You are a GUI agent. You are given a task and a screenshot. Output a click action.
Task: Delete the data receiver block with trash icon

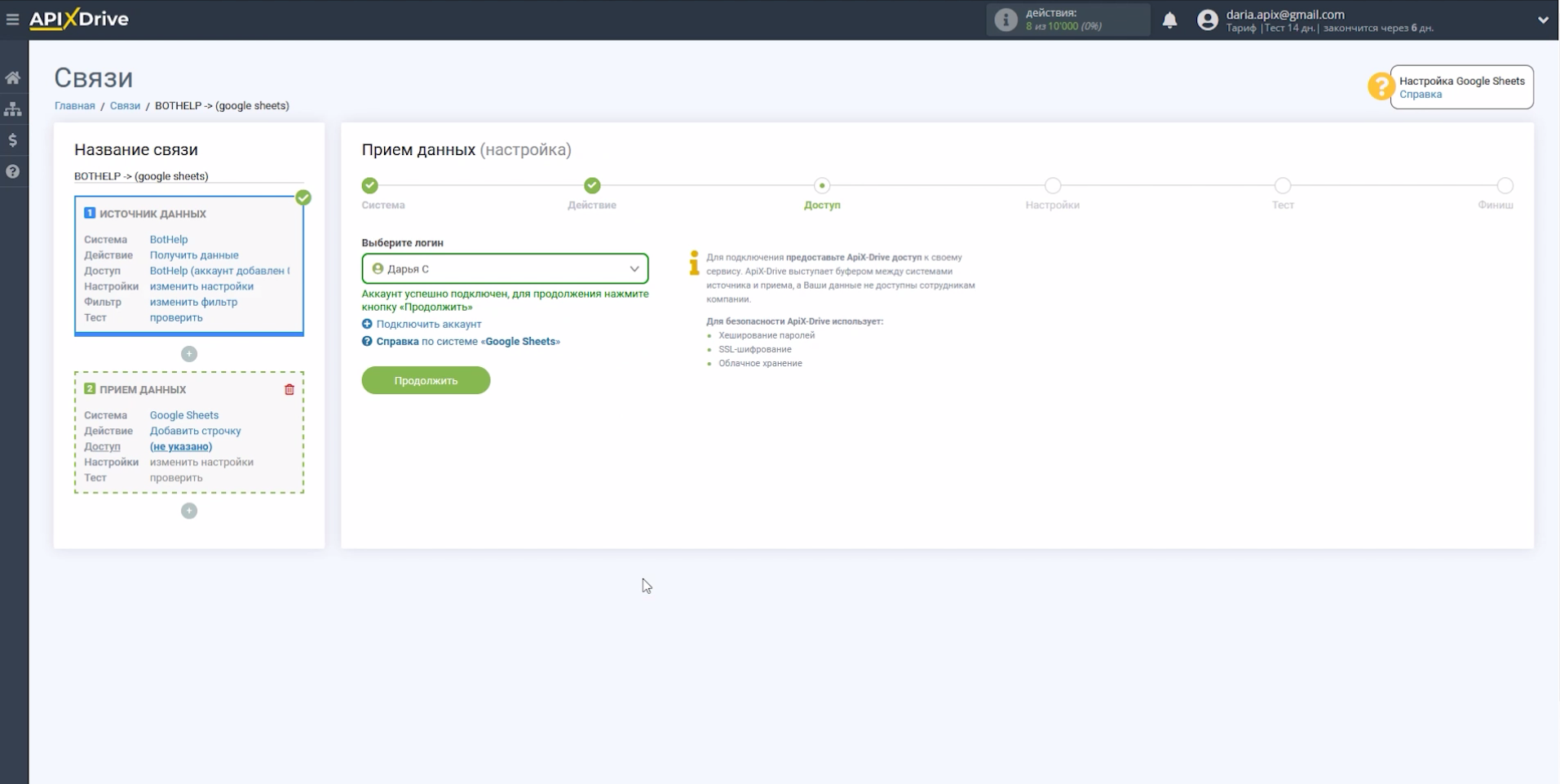click(289, 390)
